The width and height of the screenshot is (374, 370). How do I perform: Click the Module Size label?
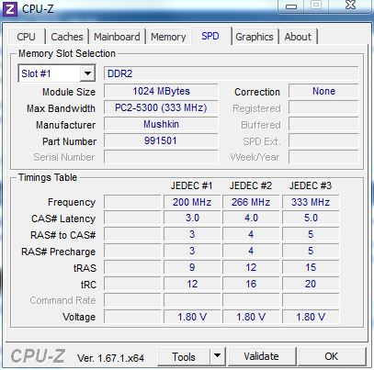[69, 92]
